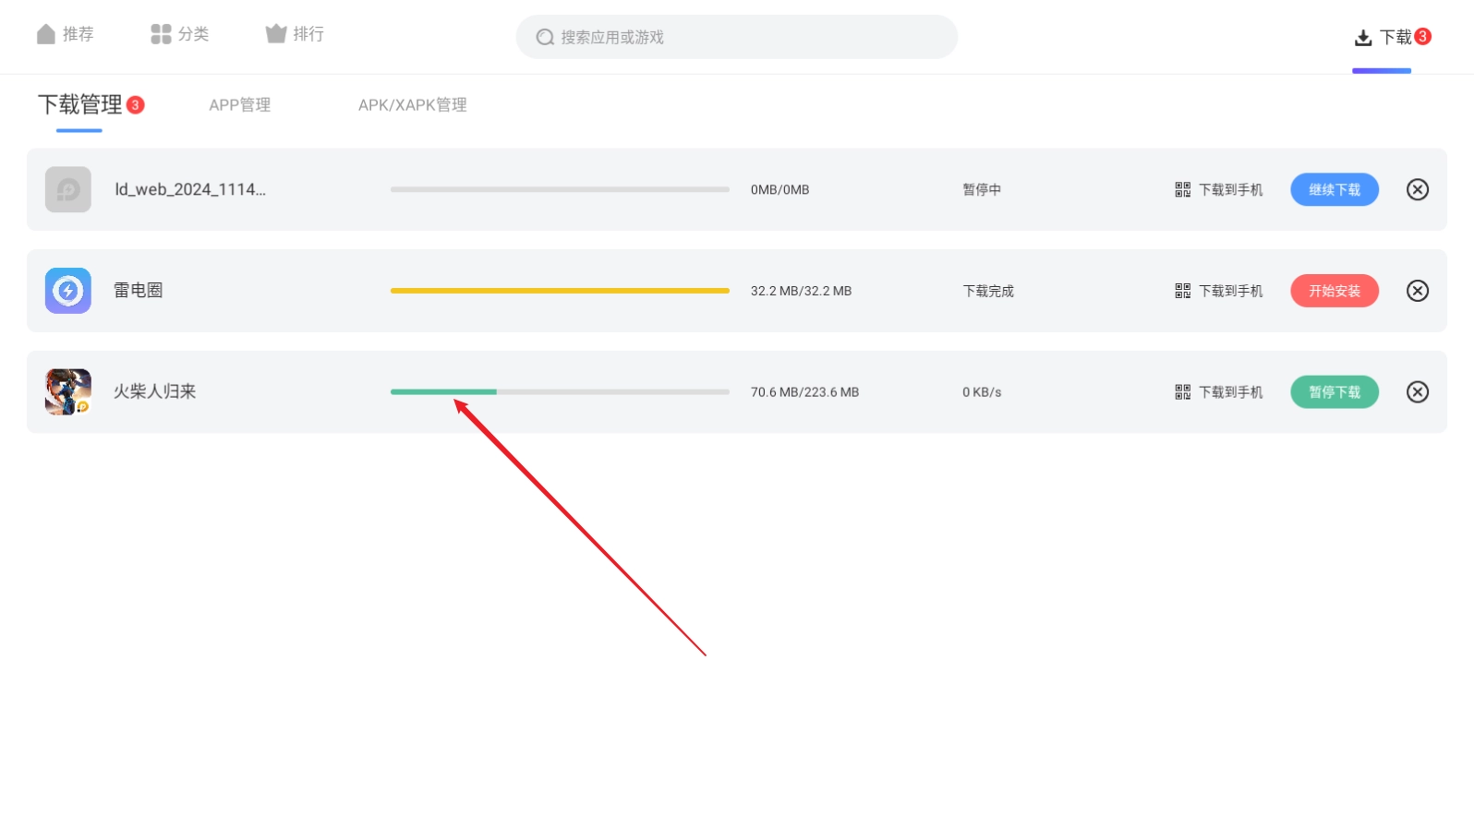Click the 火柴人归来 game icon
Image resolution: width=1474 pixels, height=828 pixels.
pyautogui.click(x=68, y=391)
